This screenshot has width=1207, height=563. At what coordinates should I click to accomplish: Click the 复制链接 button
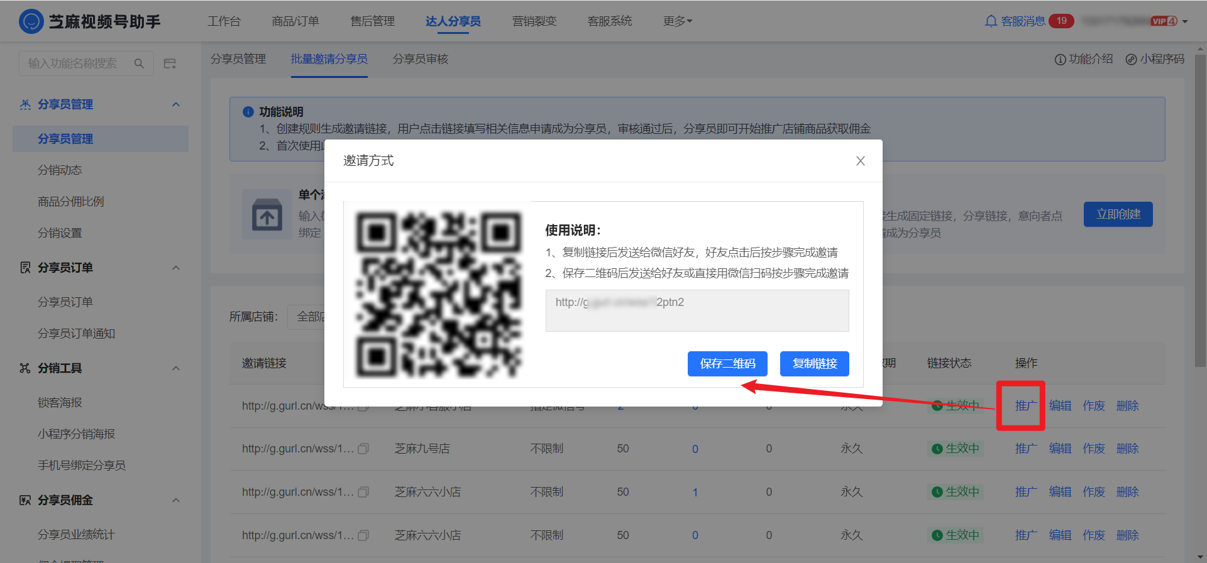[815, 364]
